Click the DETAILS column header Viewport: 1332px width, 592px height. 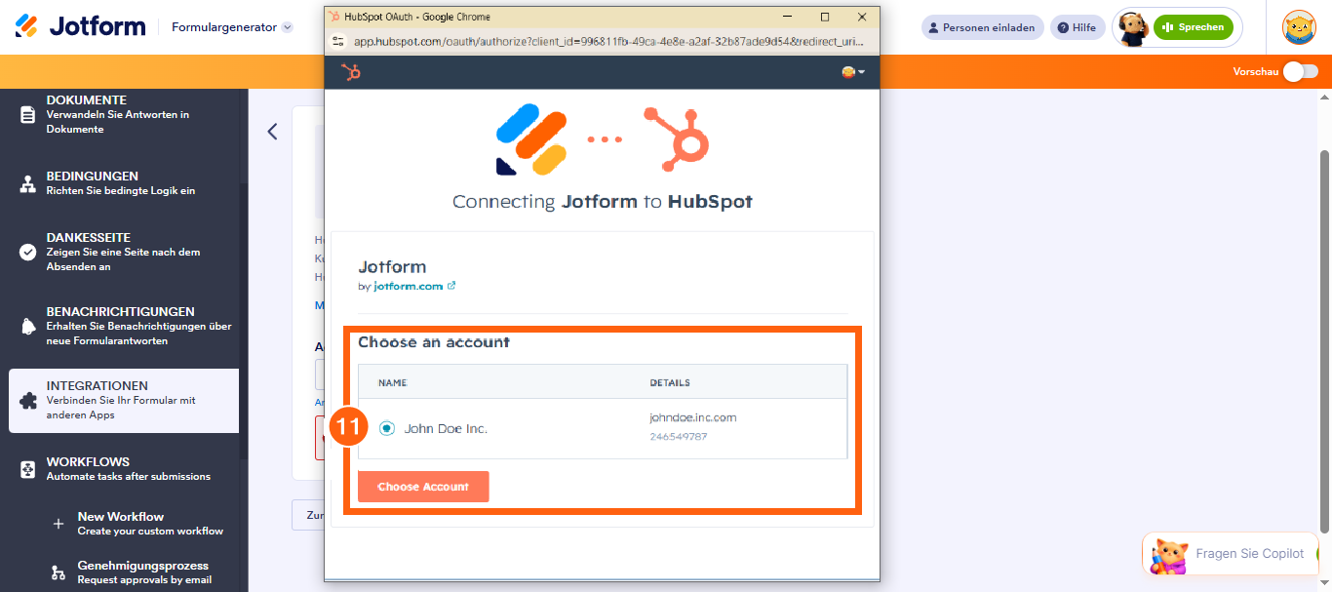[670, 382]
